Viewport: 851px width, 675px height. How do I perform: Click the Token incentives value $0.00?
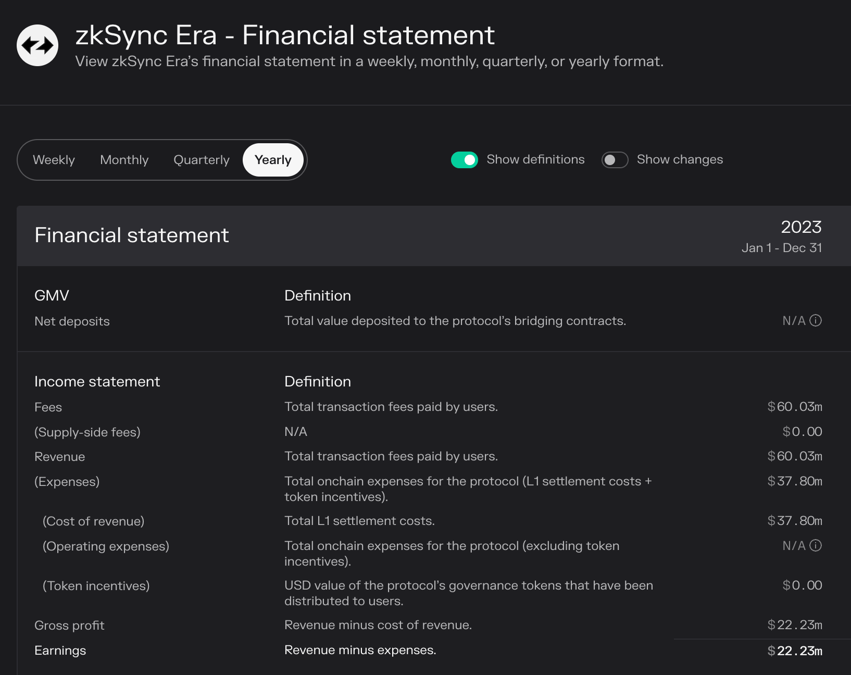pos(802,585)
